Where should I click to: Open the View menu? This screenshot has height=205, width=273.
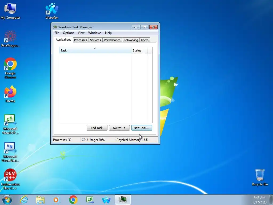[81, 33]
